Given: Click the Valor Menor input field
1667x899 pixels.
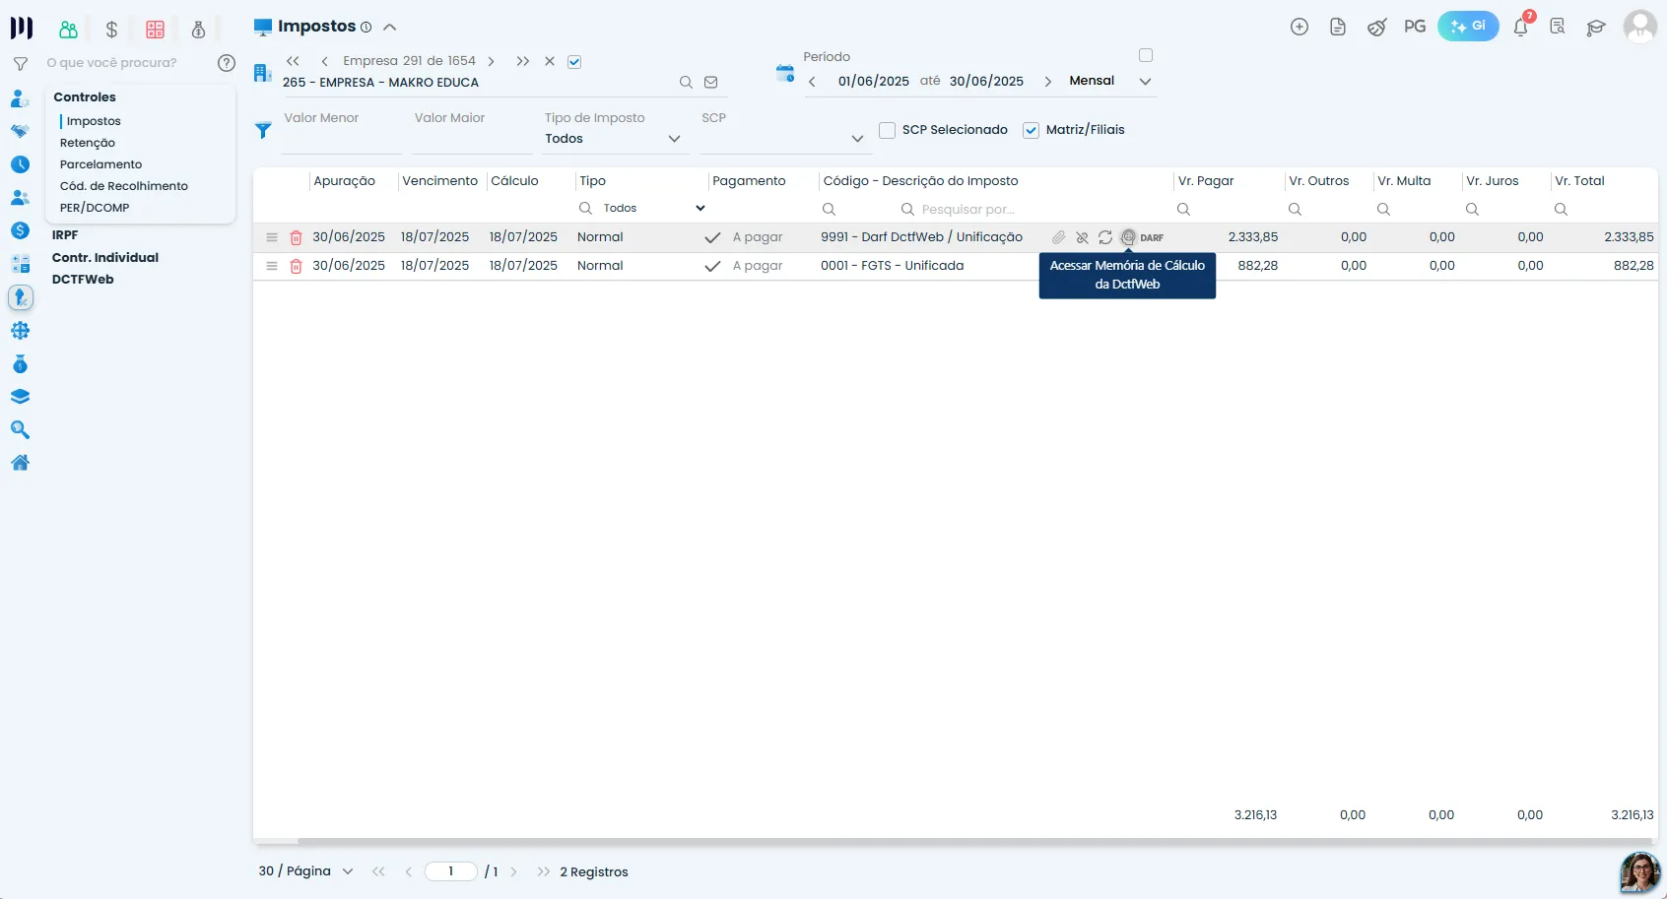Looking at the screenshot, I should [x=341, y=140].
